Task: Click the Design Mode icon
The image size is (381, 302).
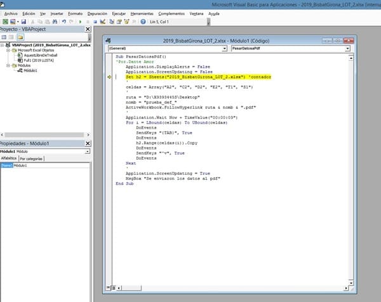Action: 102,22
